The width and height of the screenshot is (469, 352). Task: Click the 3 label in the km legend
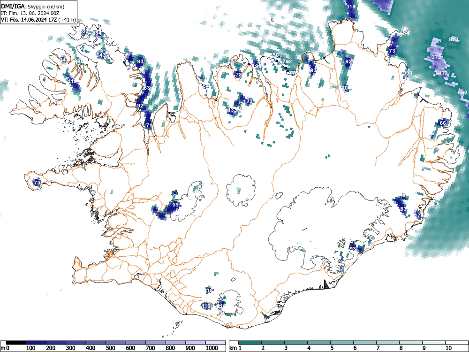[286, 348]
